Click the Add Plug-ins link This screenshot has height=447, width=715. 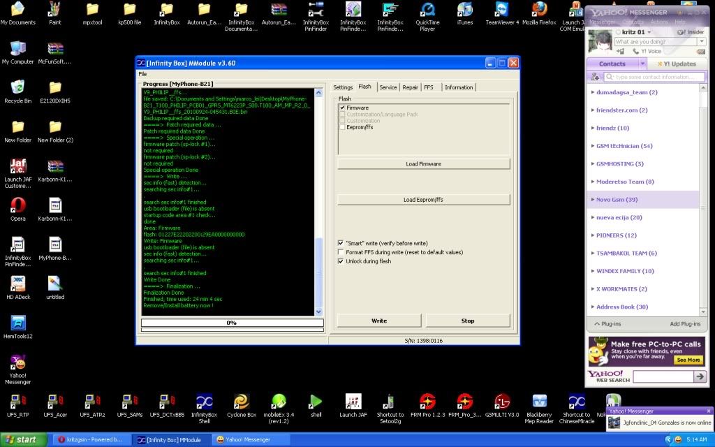[685, 324]
